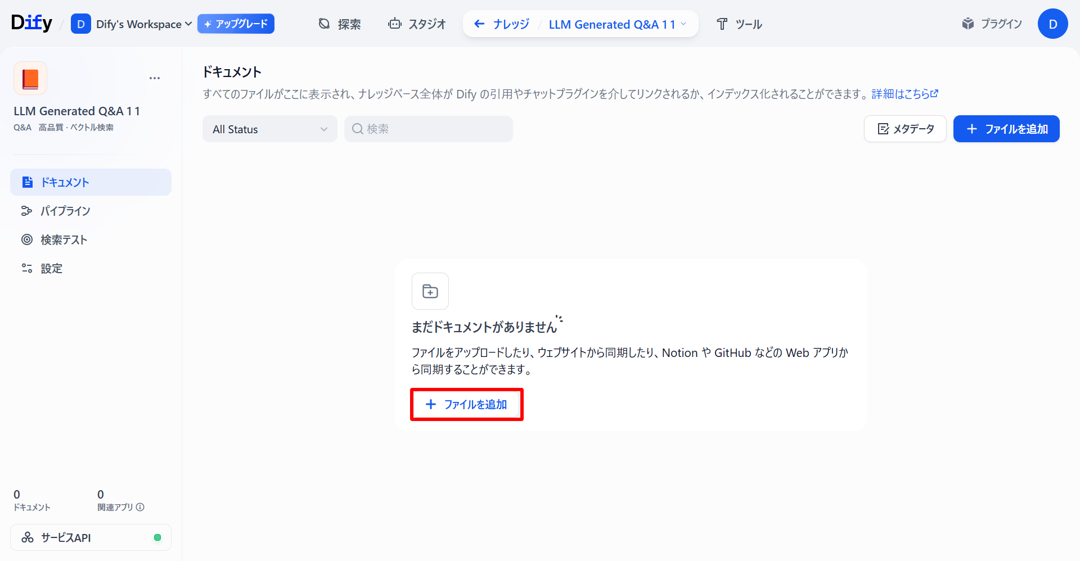
Task: Click the more options (...) icon
Action: [155, 78]
